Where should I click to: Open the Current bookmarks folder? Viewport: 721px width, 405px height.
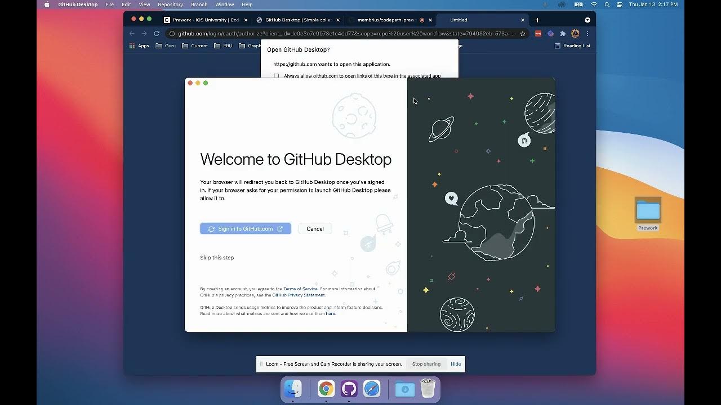point(195,46)
